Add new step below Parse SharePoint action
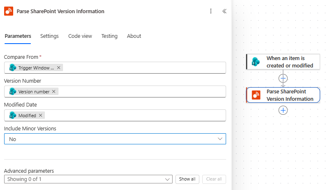327x190 pixels. 283,110
